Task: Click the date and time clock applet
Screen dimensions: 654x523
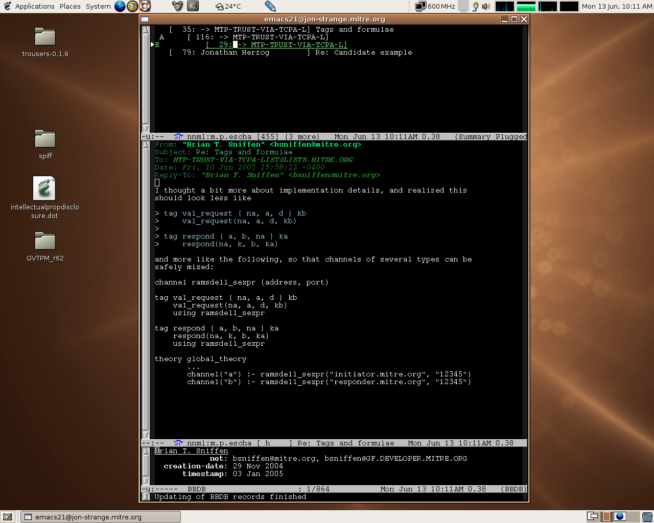Action: [x=617, y=6]
